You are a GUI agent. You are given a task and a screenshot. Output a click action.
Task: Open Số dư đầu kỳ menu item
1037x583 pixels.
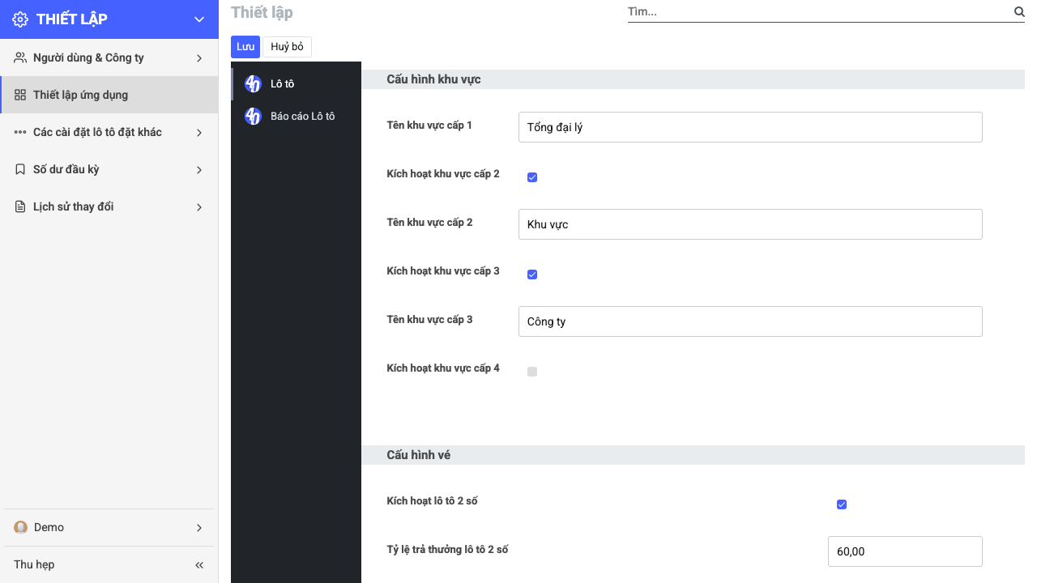(x=109, y=169)
